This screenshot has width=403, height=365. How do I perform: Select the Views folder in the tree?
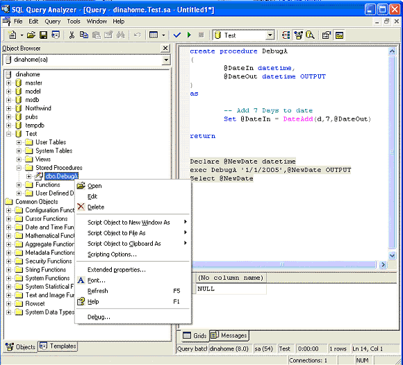(x=42, y=159)
